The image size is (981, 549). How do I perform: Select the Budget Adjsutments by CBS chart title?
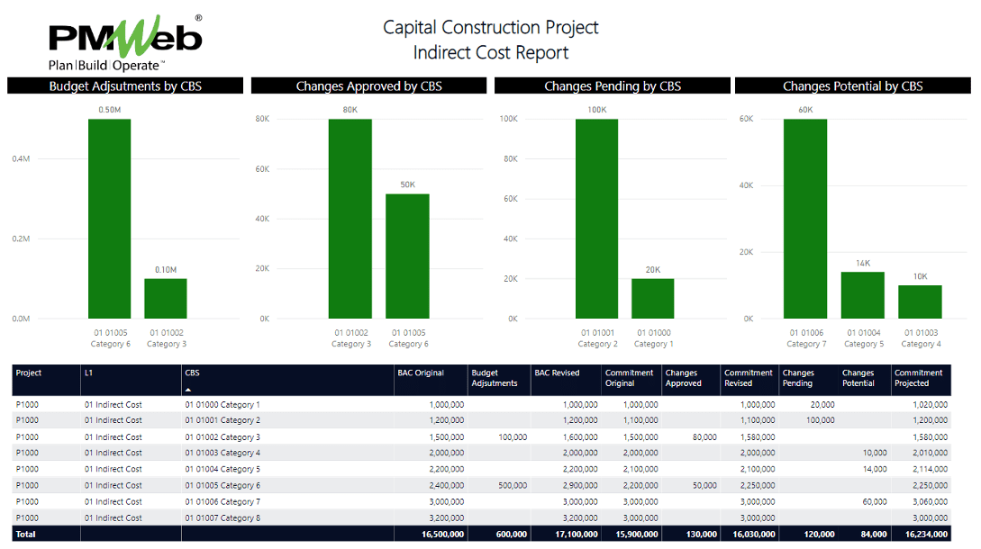click(x=124, y=85)
